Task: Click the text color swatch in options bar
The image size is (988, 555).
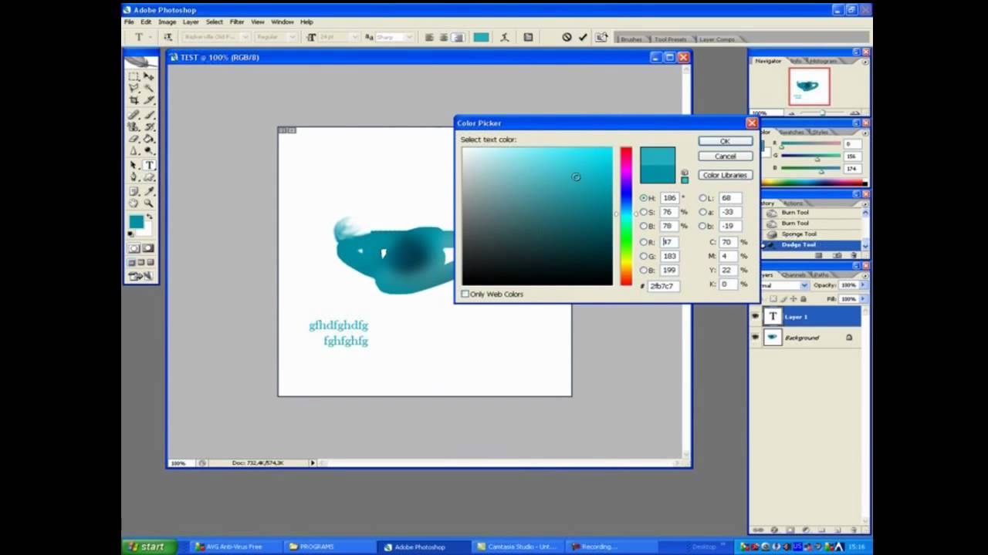Action: 481,37
